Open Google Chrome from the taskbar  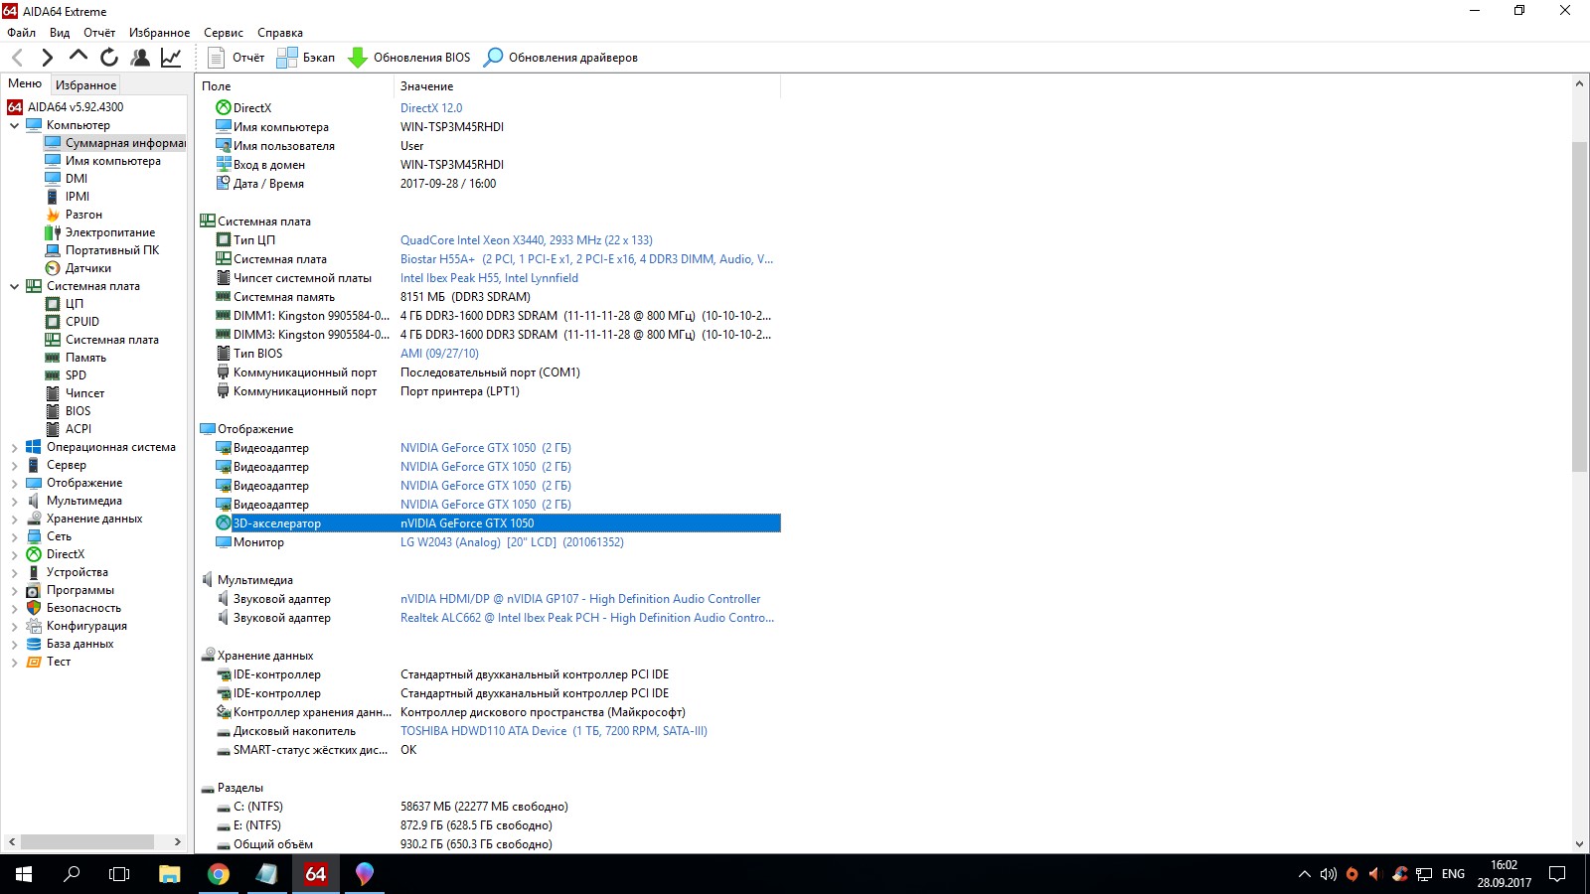coord(219,874)
